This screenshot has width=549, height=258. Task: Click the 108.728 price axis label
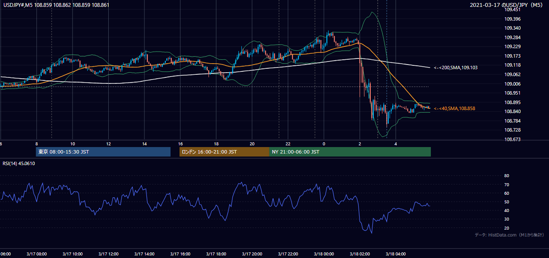pyautogui.click(x=512, y=130)
